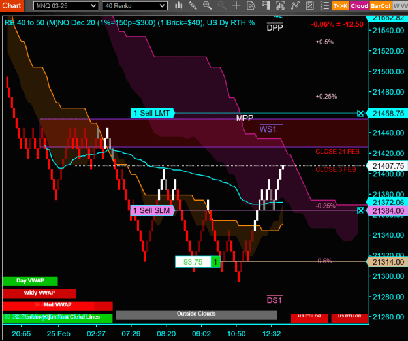408x341 pixels.
Task: Click the Outside Clouds gray button
Action: coord(196,315)
